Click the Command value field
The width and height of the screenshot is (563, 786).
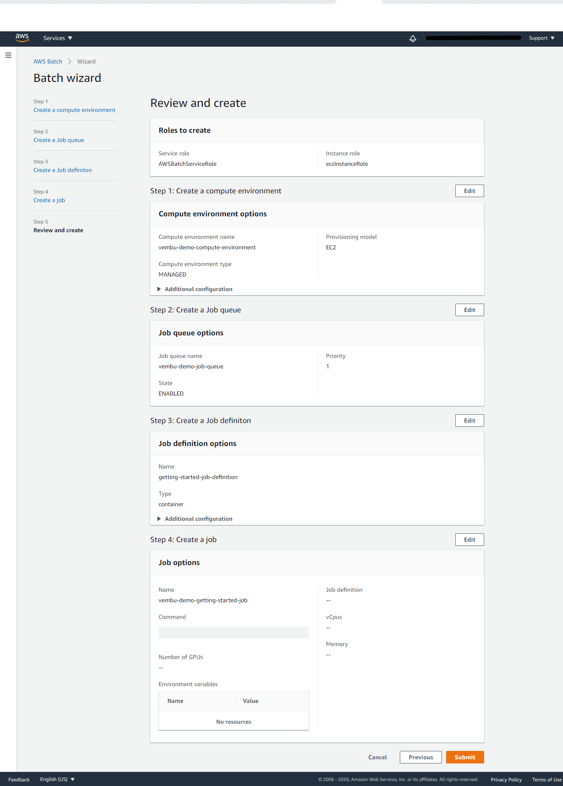tap(234, 633)
